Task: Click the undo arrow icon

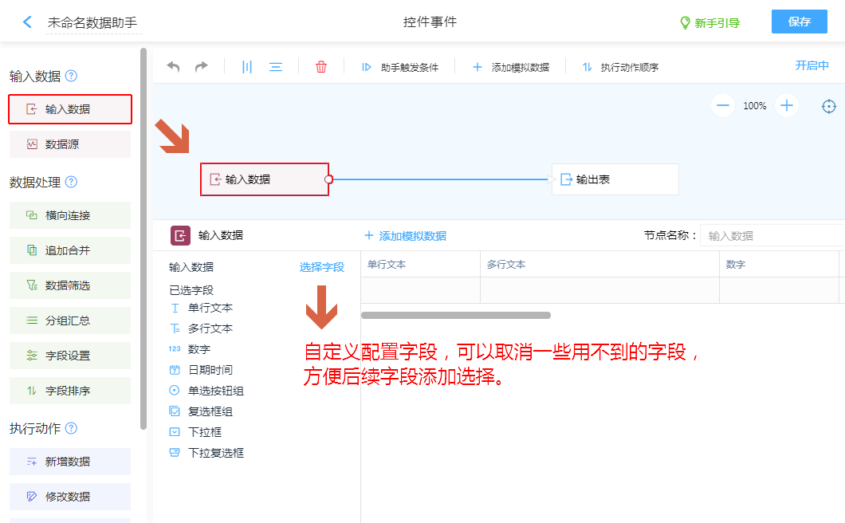Action: click(x=173, y=67)
